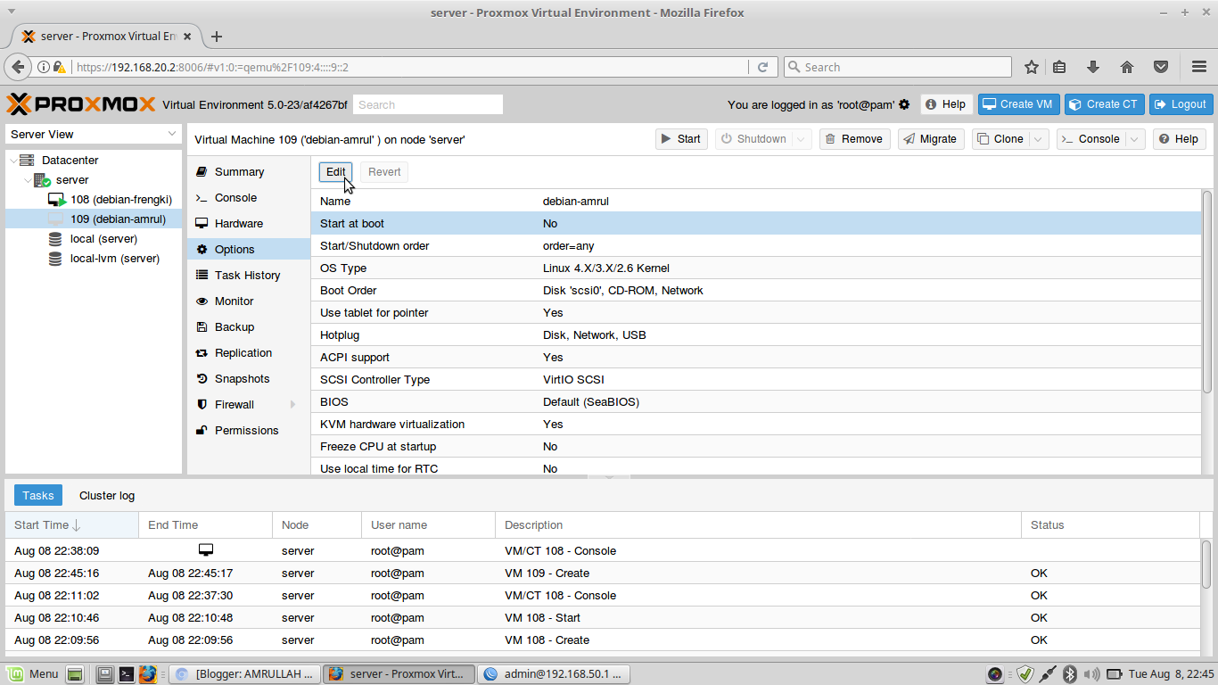Click Create VM

(1017, 104)
